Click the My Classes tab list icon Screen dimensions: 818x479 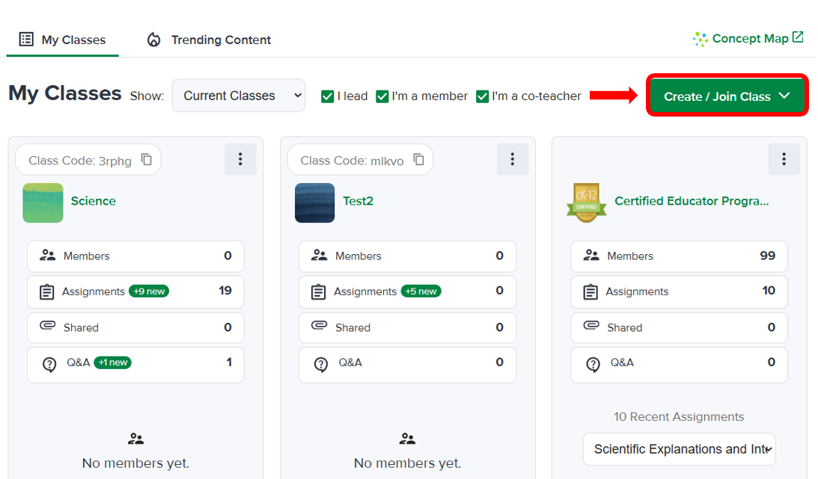coord(26,39)
